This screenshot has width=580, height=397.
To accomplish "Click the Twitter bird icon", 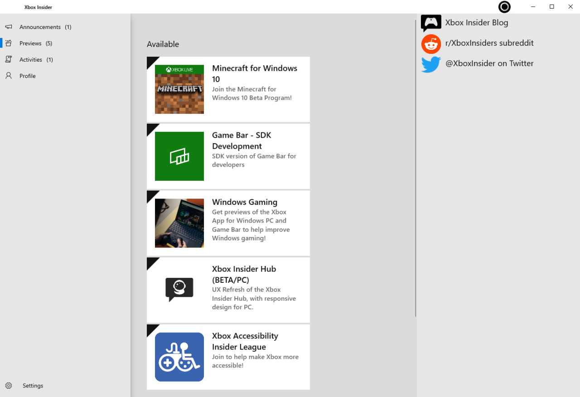I will click(431, 64).
